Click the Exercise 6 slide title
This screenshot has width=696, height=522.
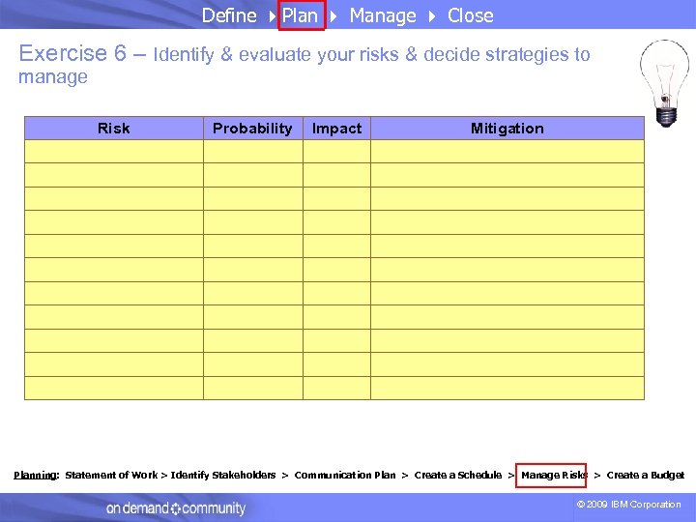(304, 65)
